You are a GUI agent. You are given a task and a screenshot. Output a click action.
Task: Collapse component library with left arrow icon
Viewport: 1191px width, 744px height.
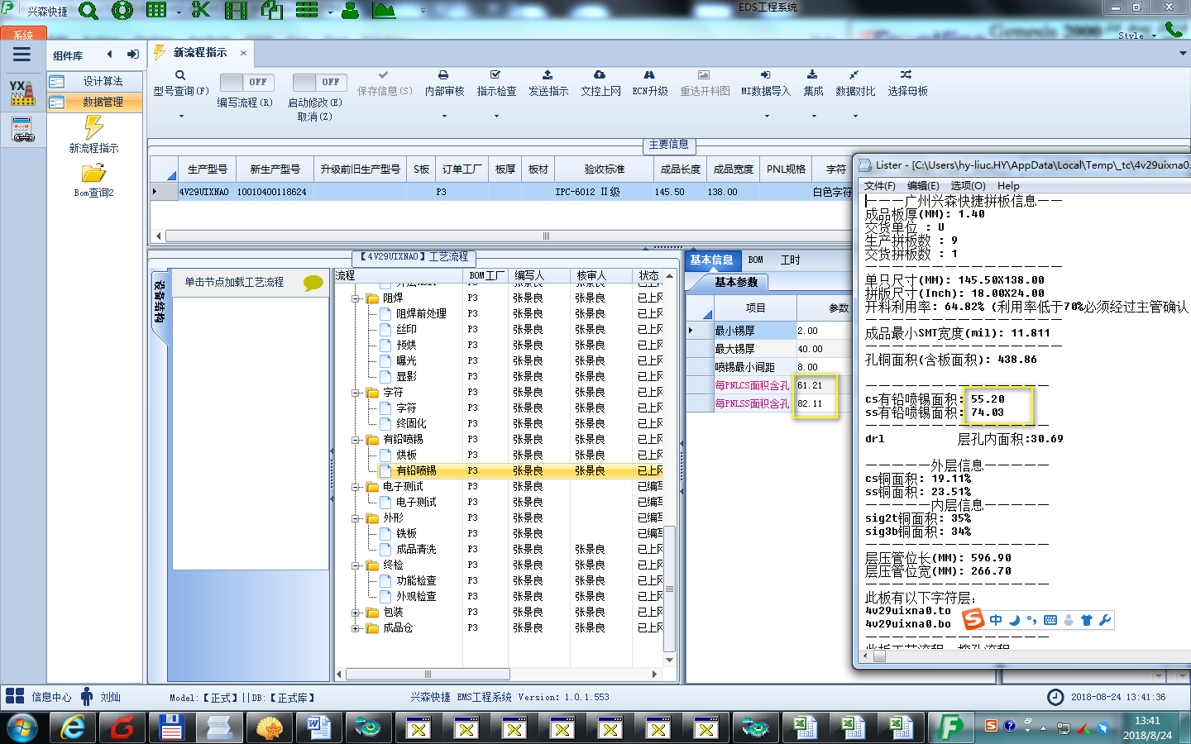pos(109,55)
